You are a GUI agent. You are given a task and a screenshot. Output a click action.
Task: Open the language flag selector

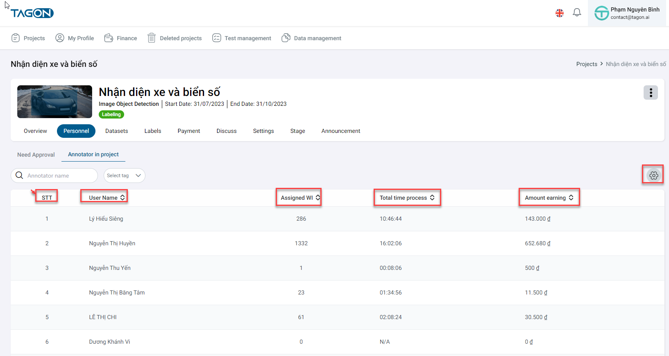point(559,13)
